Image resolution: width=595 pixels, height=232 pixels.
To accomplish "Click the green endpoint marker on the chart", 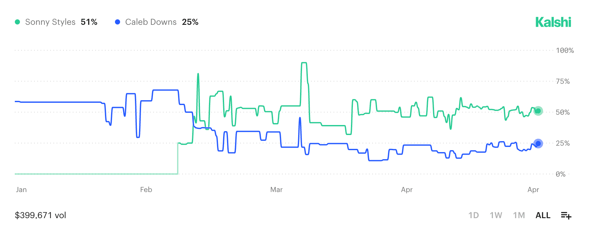I will pos(538,111).
